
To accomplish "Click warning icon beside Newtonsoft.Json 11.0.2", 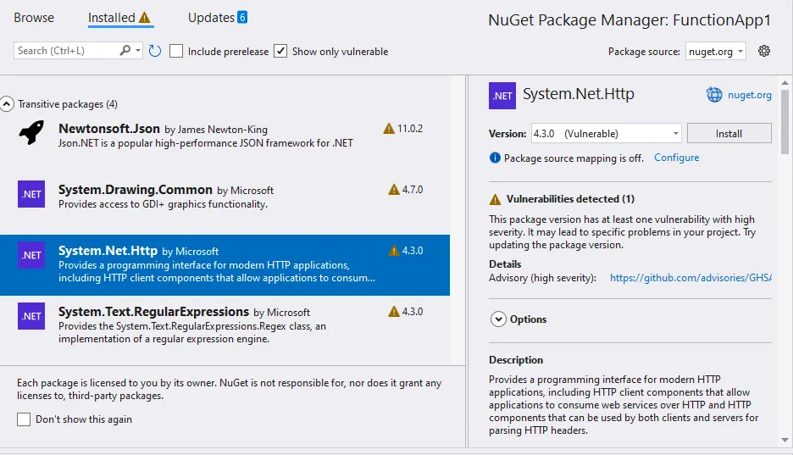I will 388,129.
